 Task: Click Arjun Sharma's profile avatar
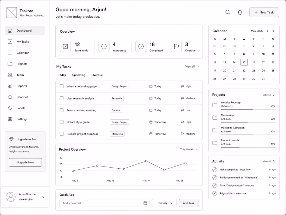[11, 197]
